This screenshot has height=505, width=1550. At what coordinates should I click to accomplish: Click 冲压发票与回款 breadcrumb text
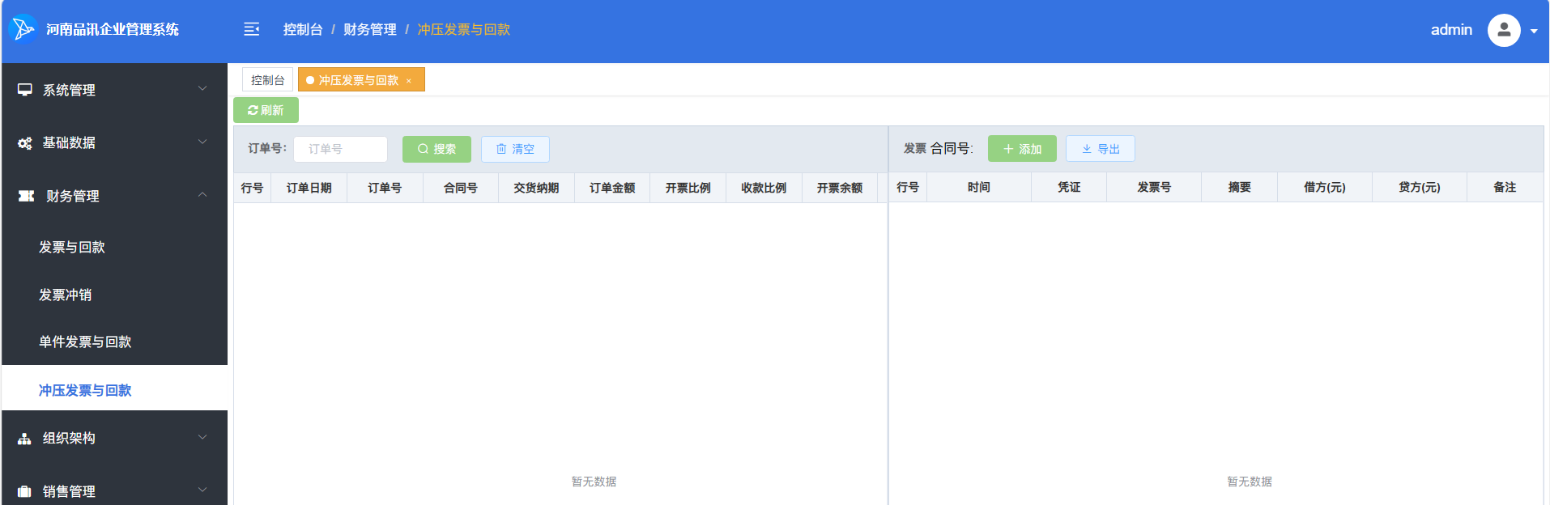464,29
